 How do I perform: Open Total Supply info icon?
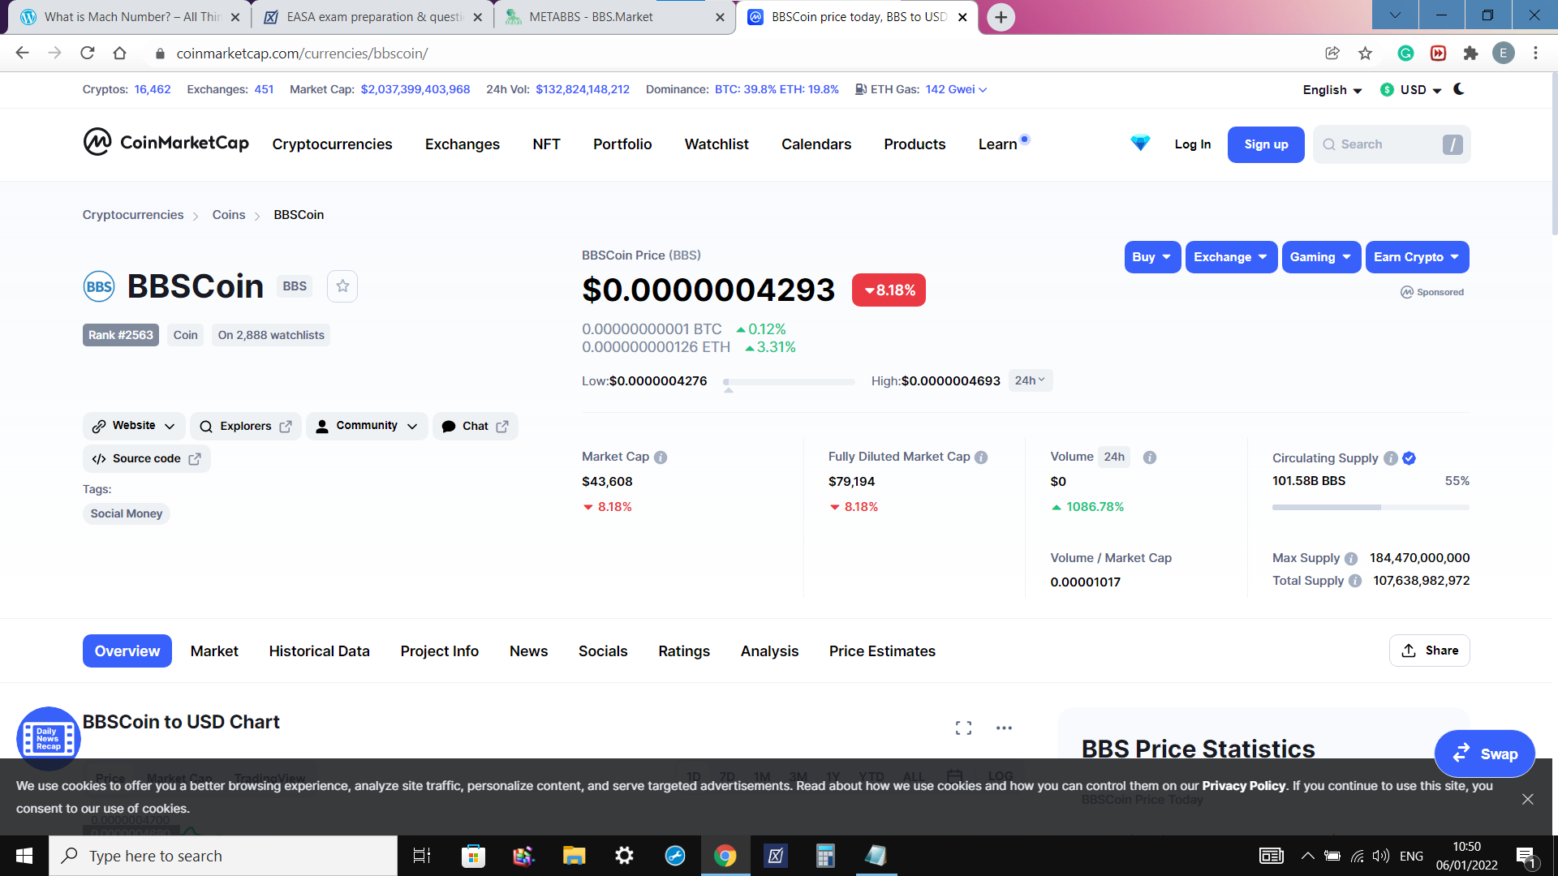point(1355,581)
